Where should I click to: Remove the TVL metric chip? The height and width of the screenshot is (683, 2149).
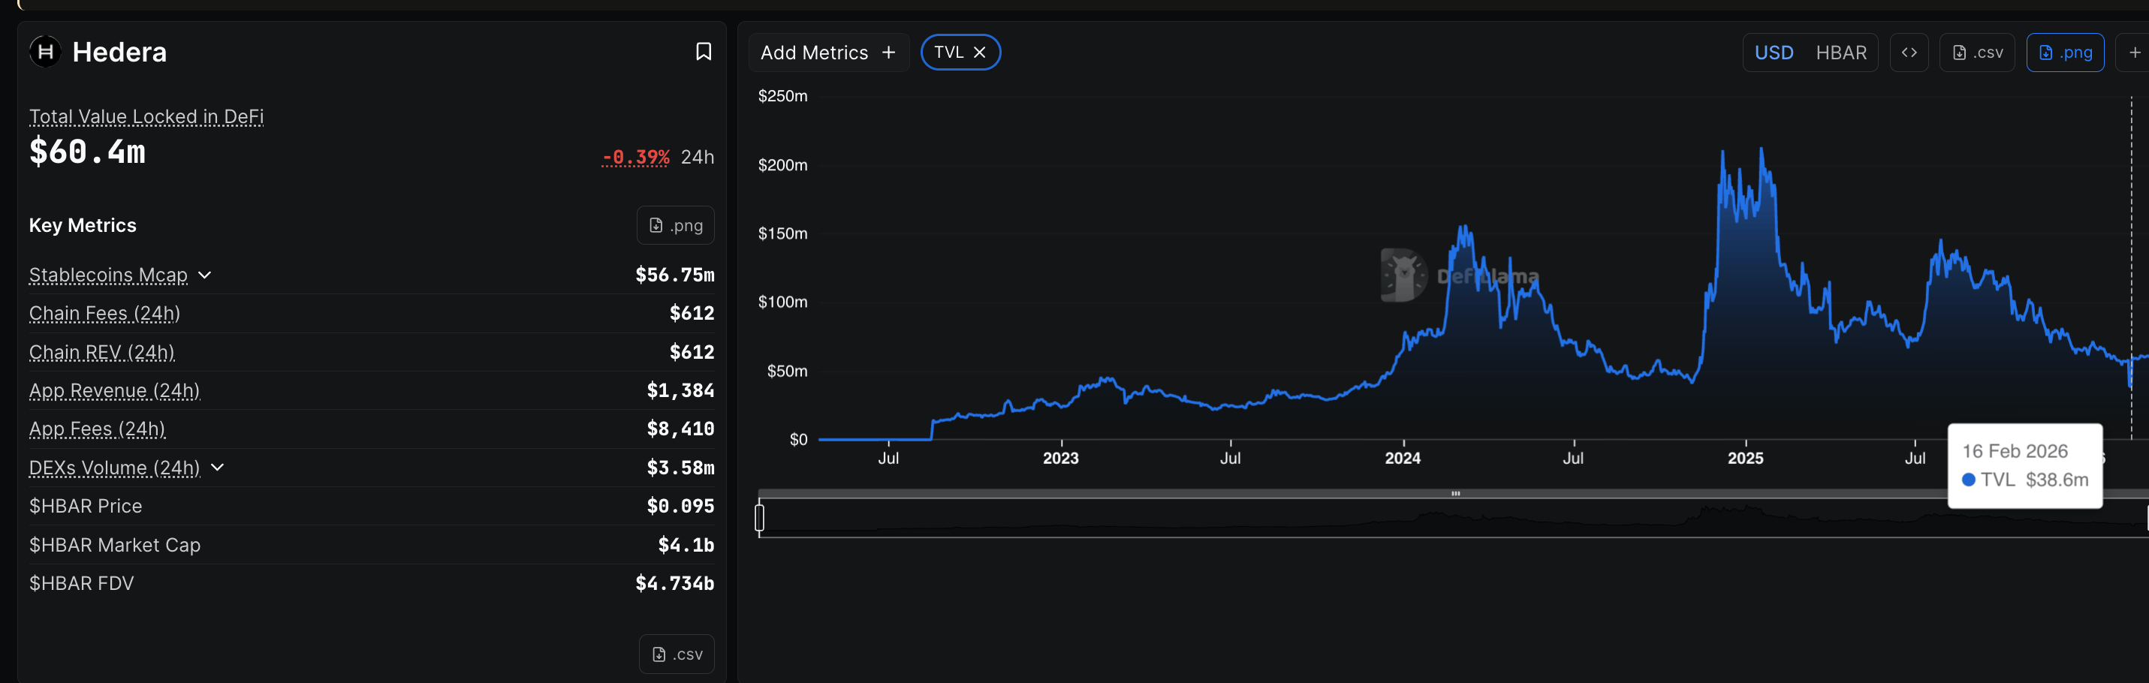tap(980, 53)
